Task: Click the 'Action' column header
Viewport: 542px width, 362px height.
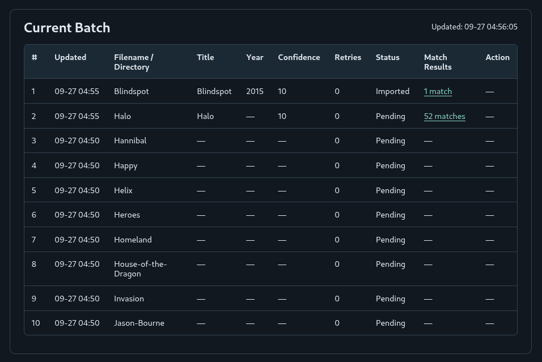Action: 497,57
